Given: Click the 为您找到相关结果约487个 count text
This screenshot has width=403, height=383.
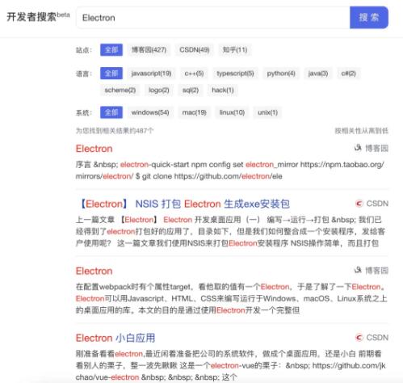Looking at the screenshot, I should [115, 131].
